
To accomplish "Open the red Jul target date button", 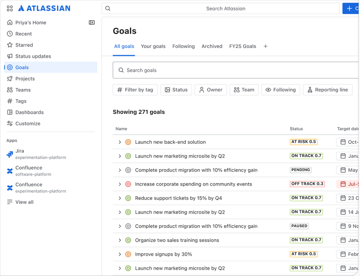I will (347, 184).
